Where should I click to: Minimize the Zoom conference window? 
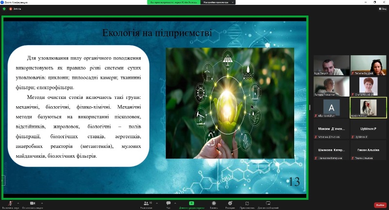tap(366, 2)
